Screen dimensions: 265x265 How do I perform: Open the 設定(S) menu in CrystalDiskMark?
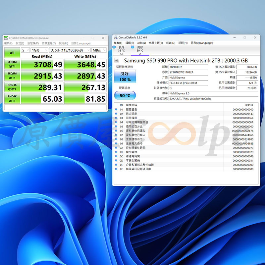(20, 43)
